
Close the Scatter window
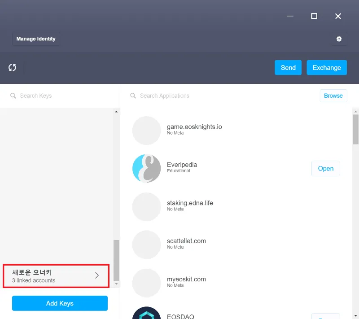pyautogui.click(x=338, y=16)
